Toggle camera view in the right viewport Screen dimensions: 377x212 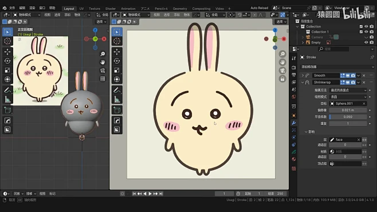282,70
